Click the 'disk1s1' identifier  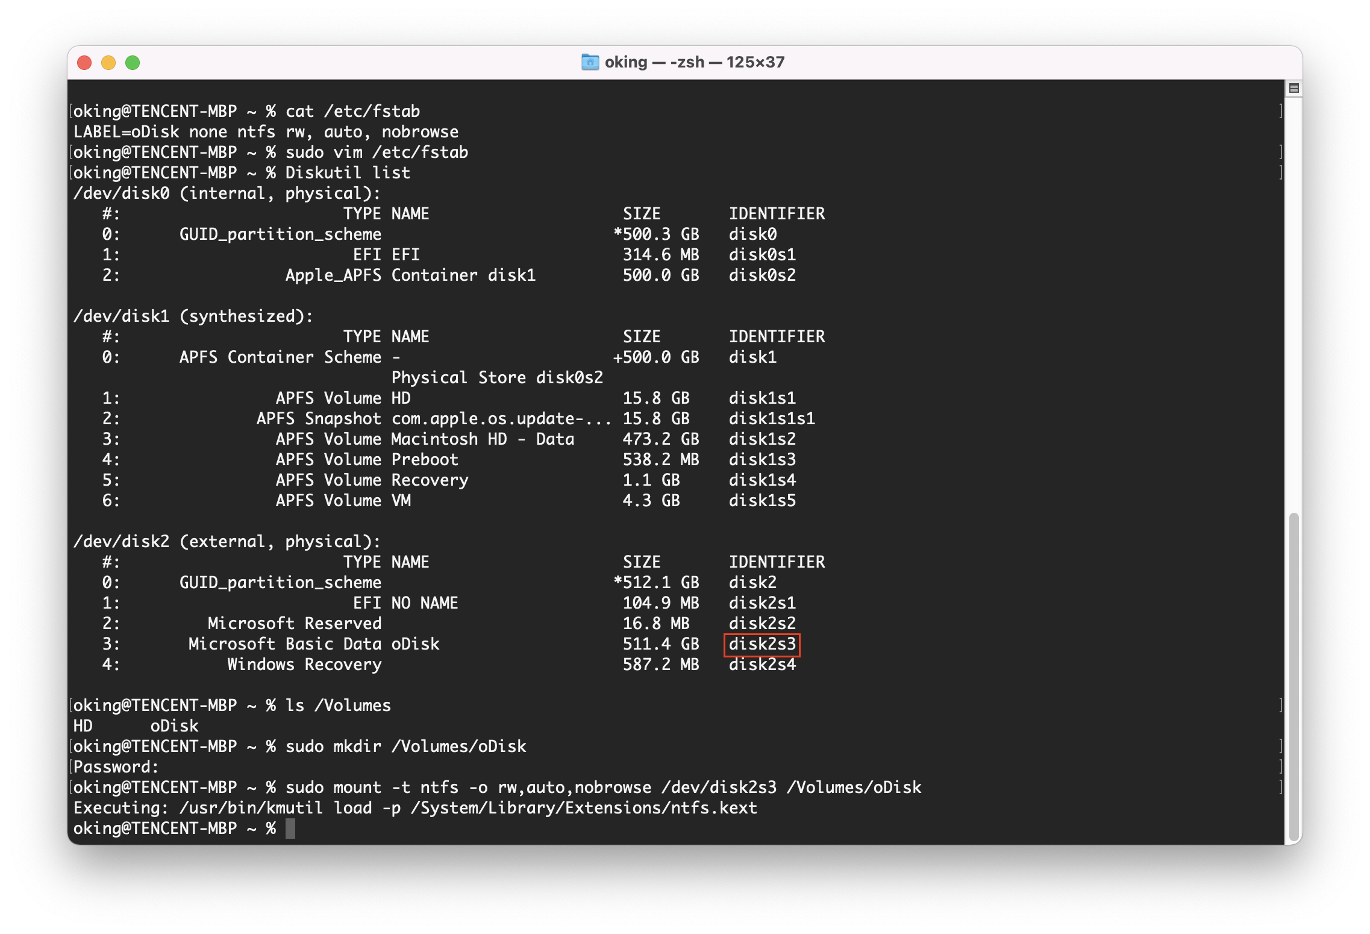[x=762, y=398]
